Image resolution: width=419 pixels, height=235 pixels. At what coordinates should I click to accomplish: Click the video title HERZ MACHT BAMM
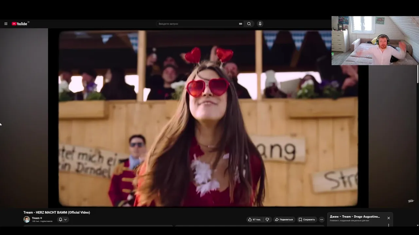57,212
